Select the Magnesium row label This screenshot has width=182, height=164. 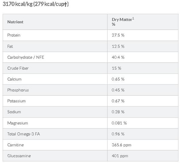(18, 123)
